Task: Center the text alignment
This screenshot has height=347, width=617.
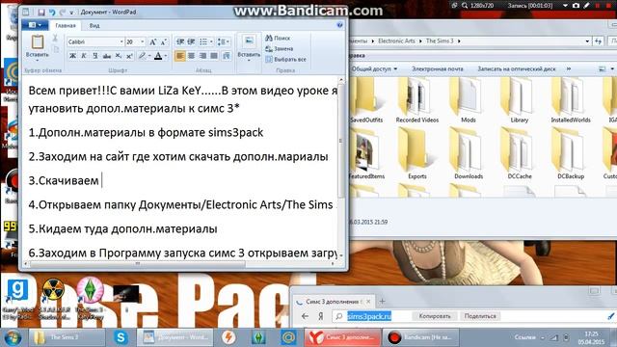Action: tap(191, 56)
